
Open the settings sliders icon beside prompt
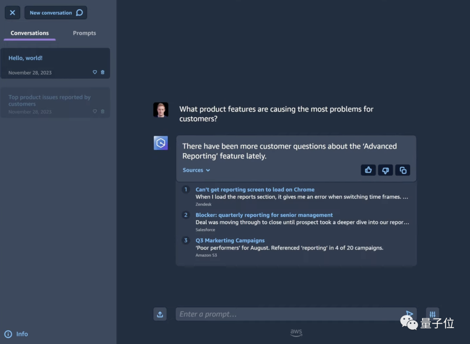point(433,314)
